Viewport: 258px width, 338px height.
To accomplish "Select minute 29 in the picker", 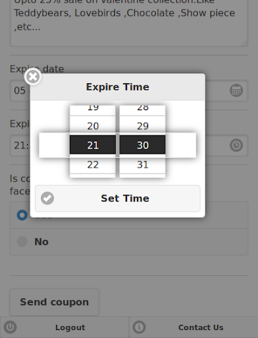I will click(142, 125).
